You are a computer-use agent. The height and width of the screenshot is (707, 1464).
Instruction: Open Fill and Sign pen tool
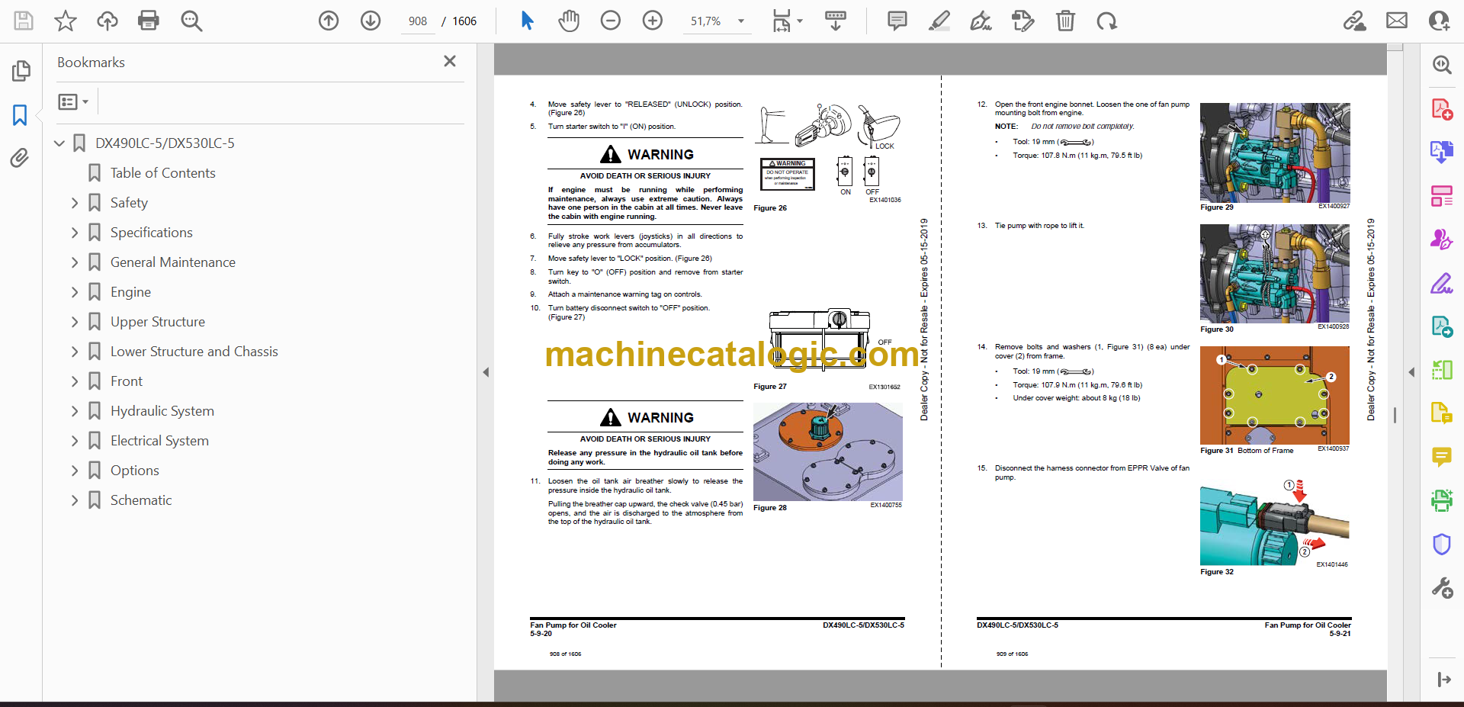coord(1441,283)
